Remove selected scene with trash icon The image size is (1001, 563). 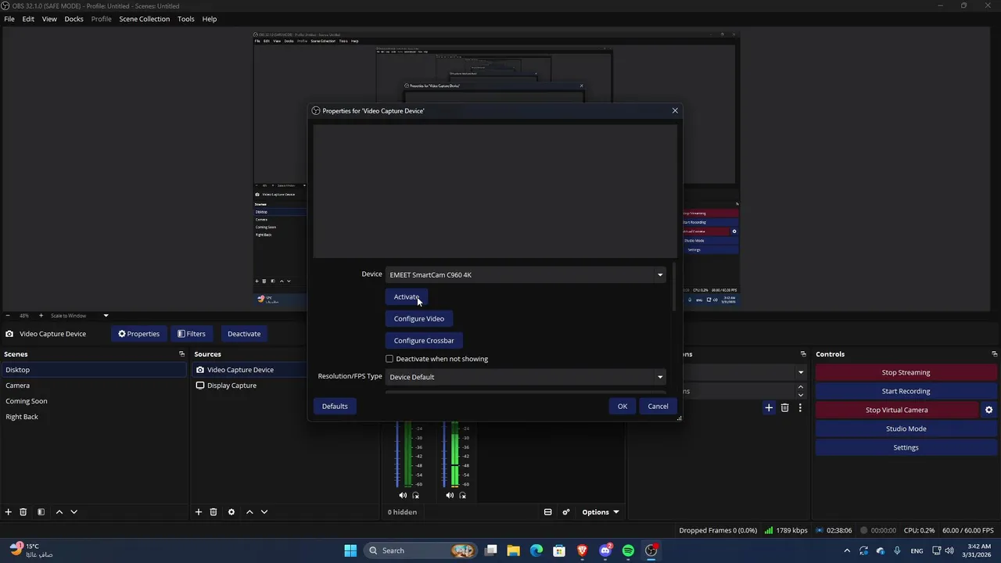click(23, 512)
